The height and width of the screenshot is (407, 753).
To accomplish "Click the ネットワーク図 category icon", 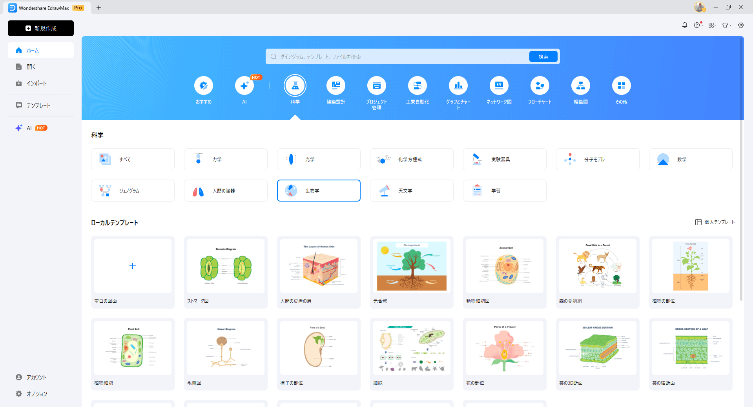I will point(499,86).
